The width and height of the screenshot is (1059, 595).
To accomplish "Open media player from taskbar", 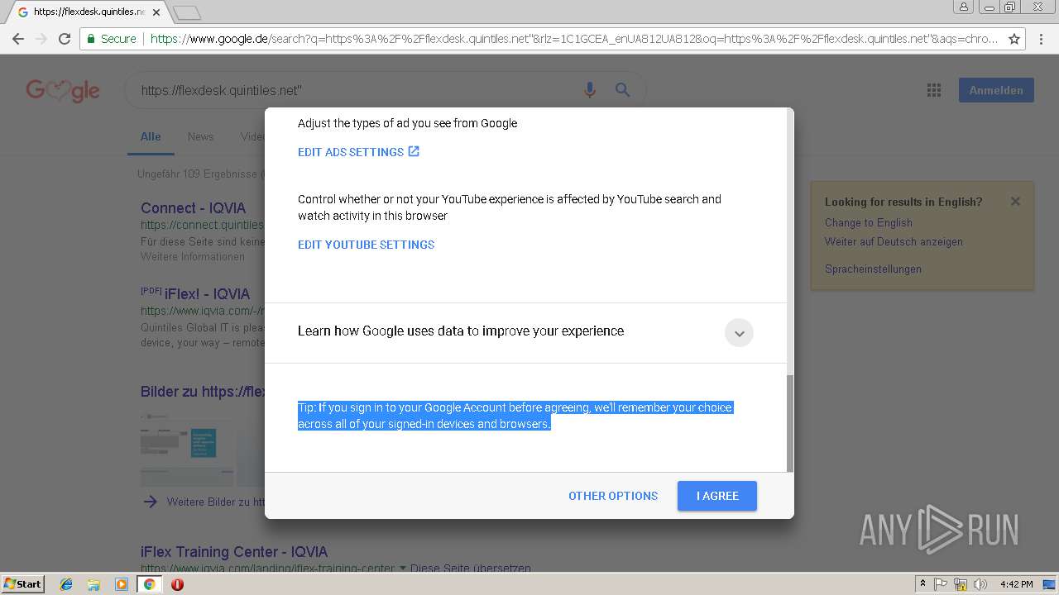I will [122, 584].
